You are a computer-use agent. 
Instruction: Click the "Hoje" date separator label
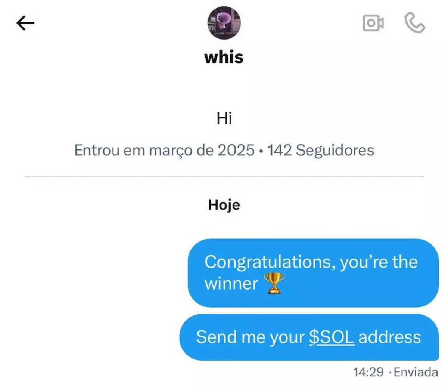(224, 205)
